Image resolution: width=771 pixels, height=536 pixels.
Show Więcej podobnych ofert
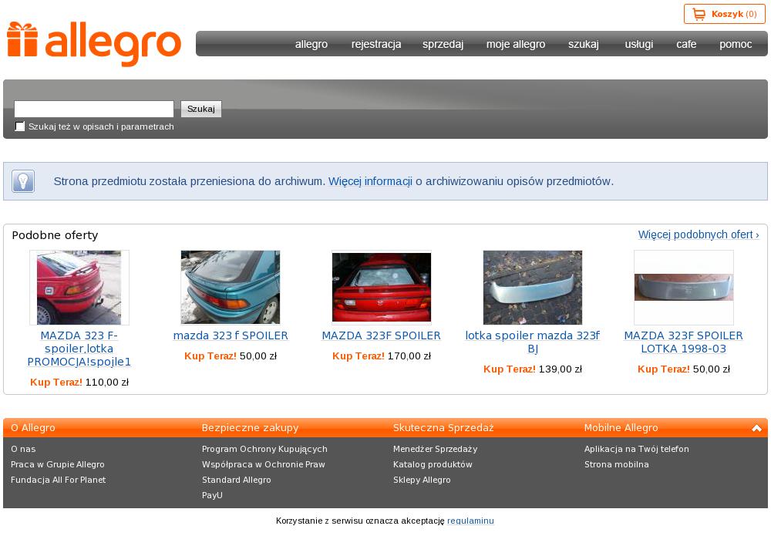pos(698,234)
